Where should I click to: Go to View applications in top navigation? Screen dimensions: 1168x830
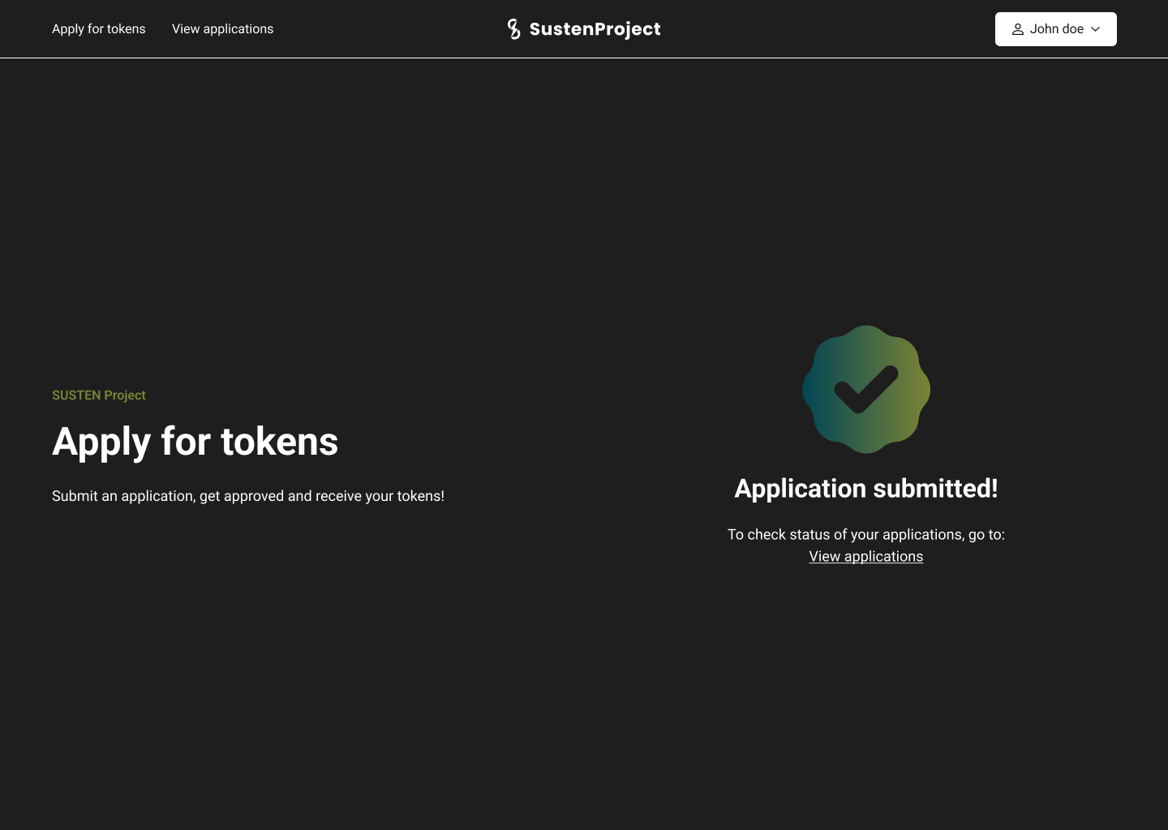[222, 29]
